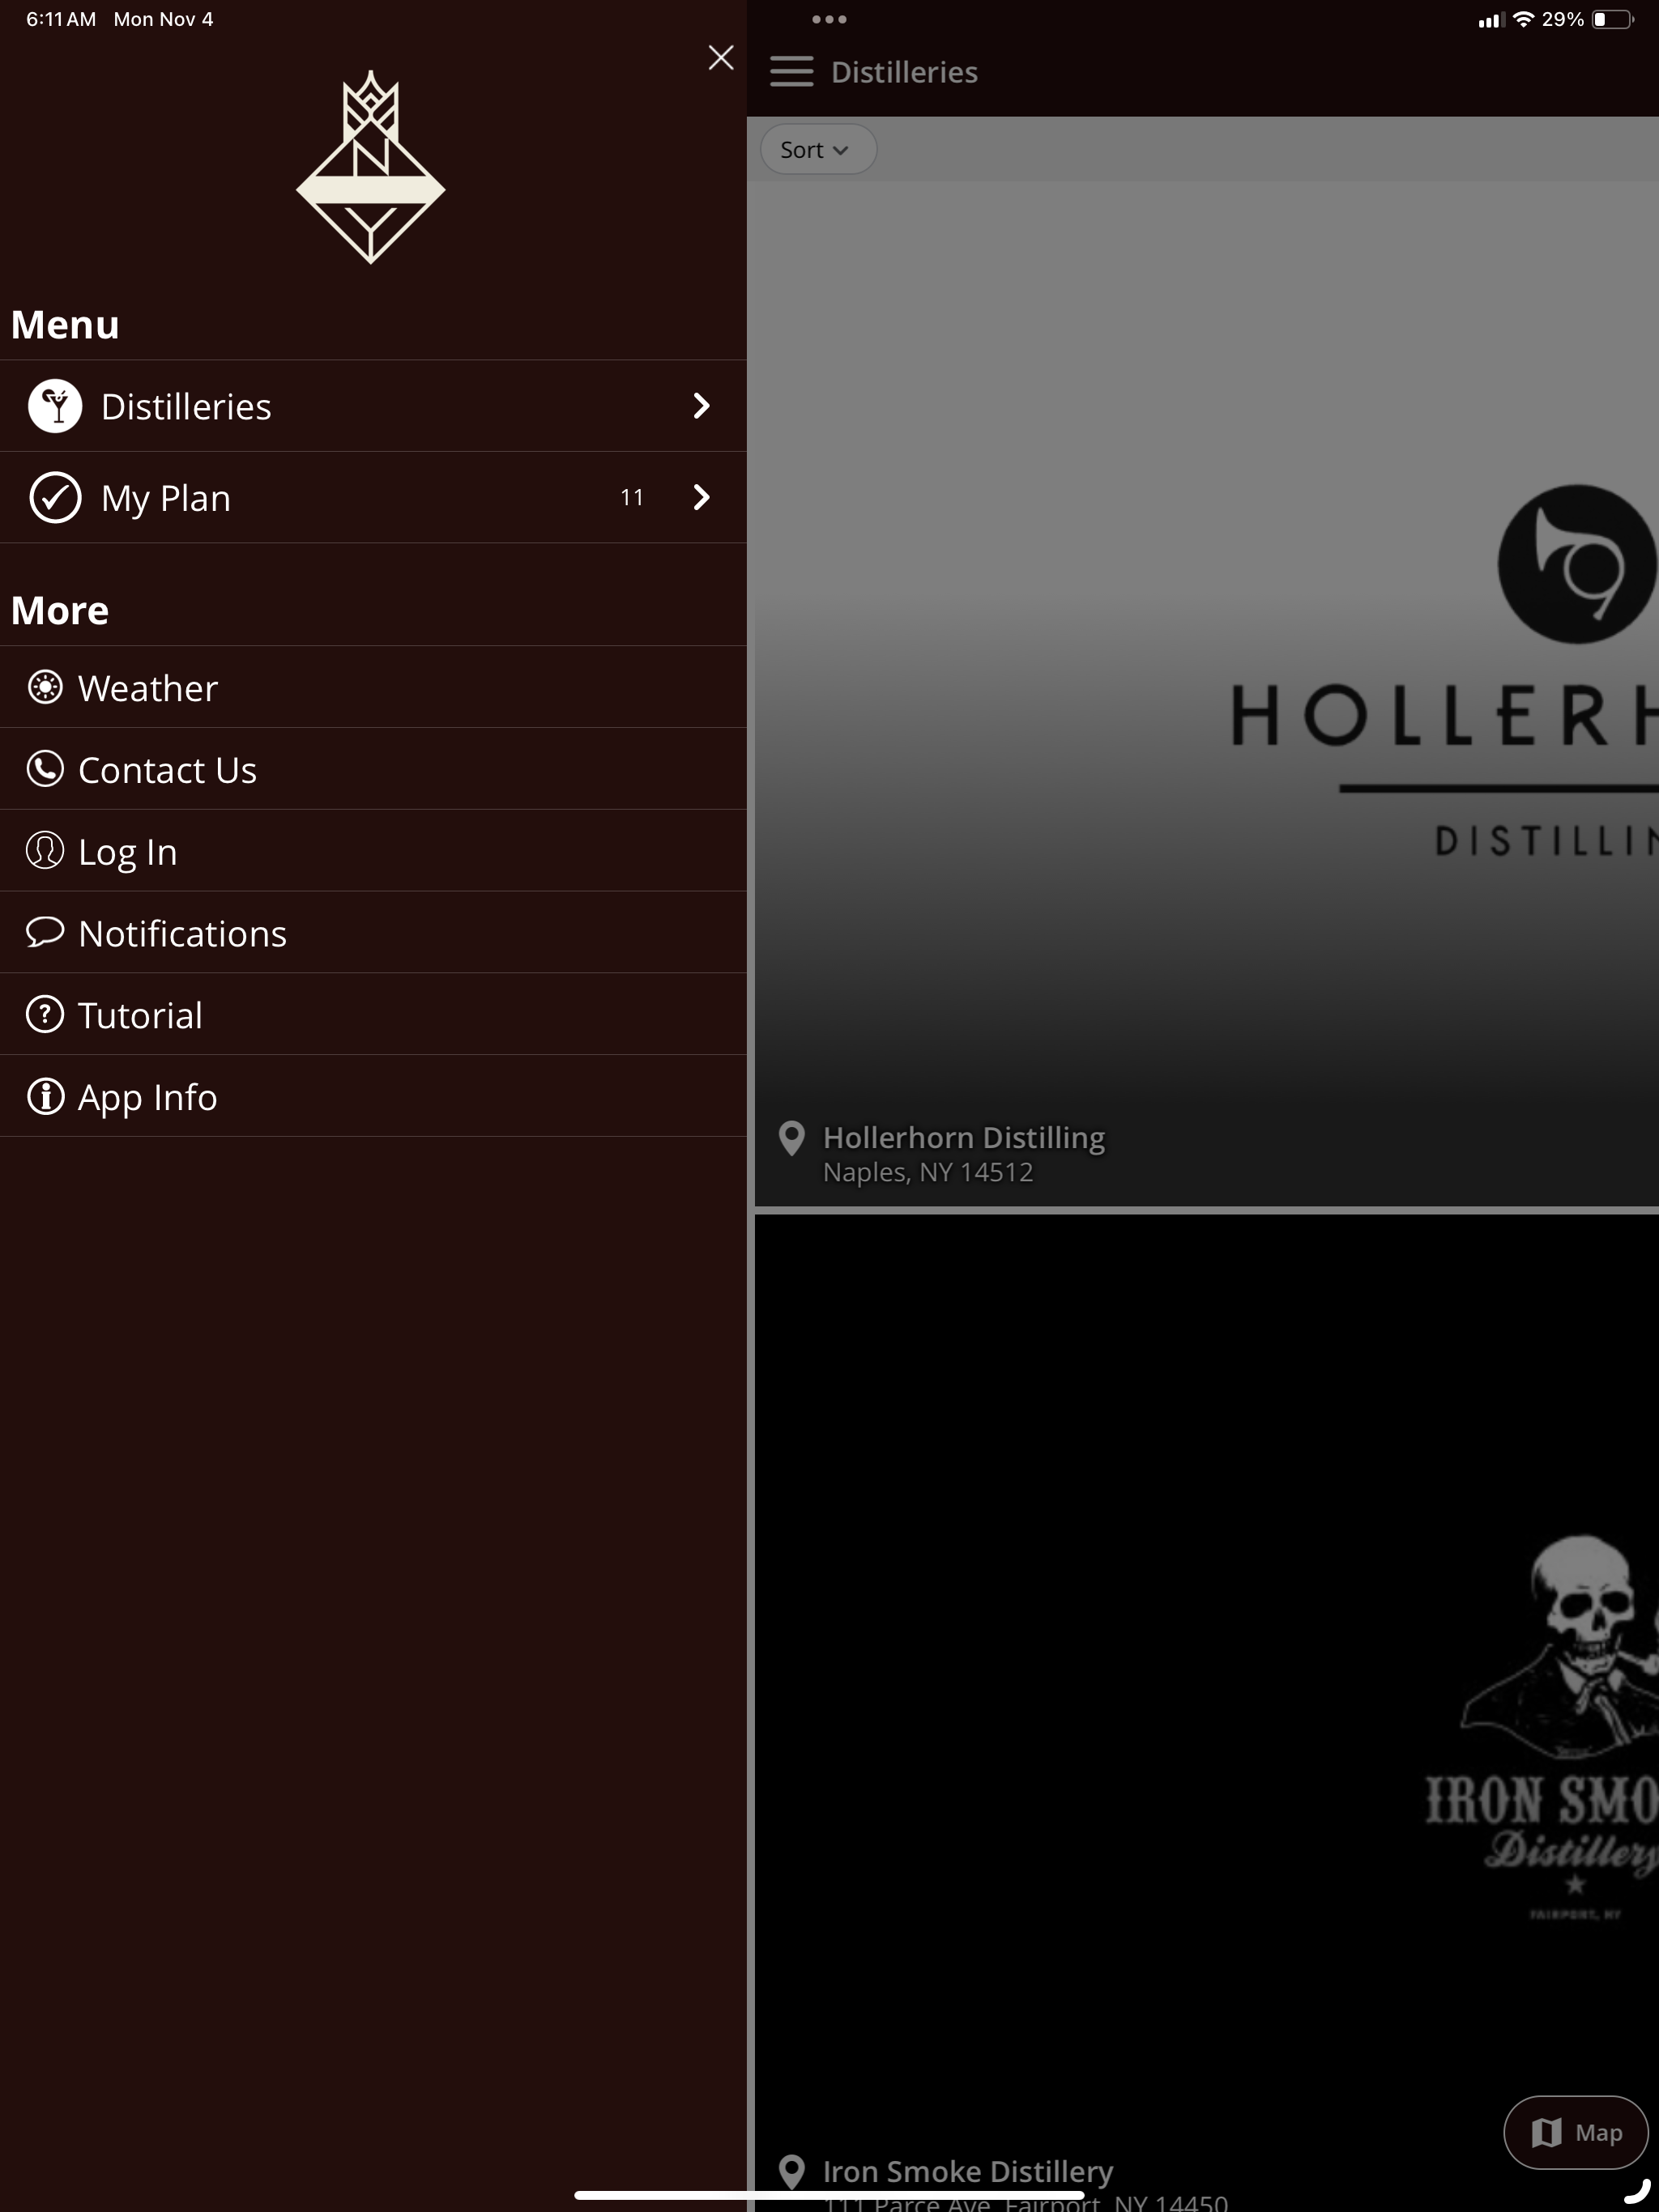Tap the My Plan checkmark icon
The width and height of the screenshot is (1659, 2212).
coord(54,497)
